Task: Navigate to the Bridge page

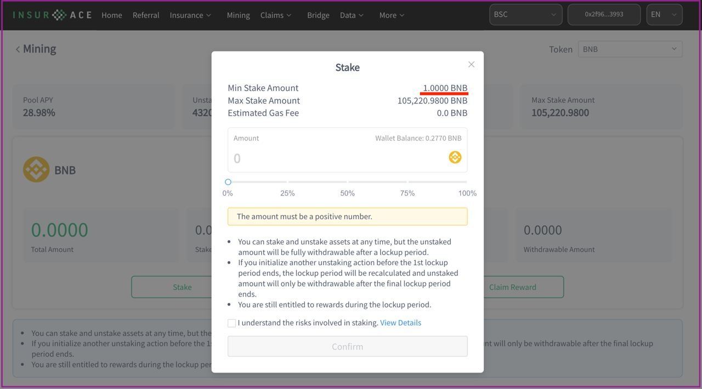Action: click(318, 15)
